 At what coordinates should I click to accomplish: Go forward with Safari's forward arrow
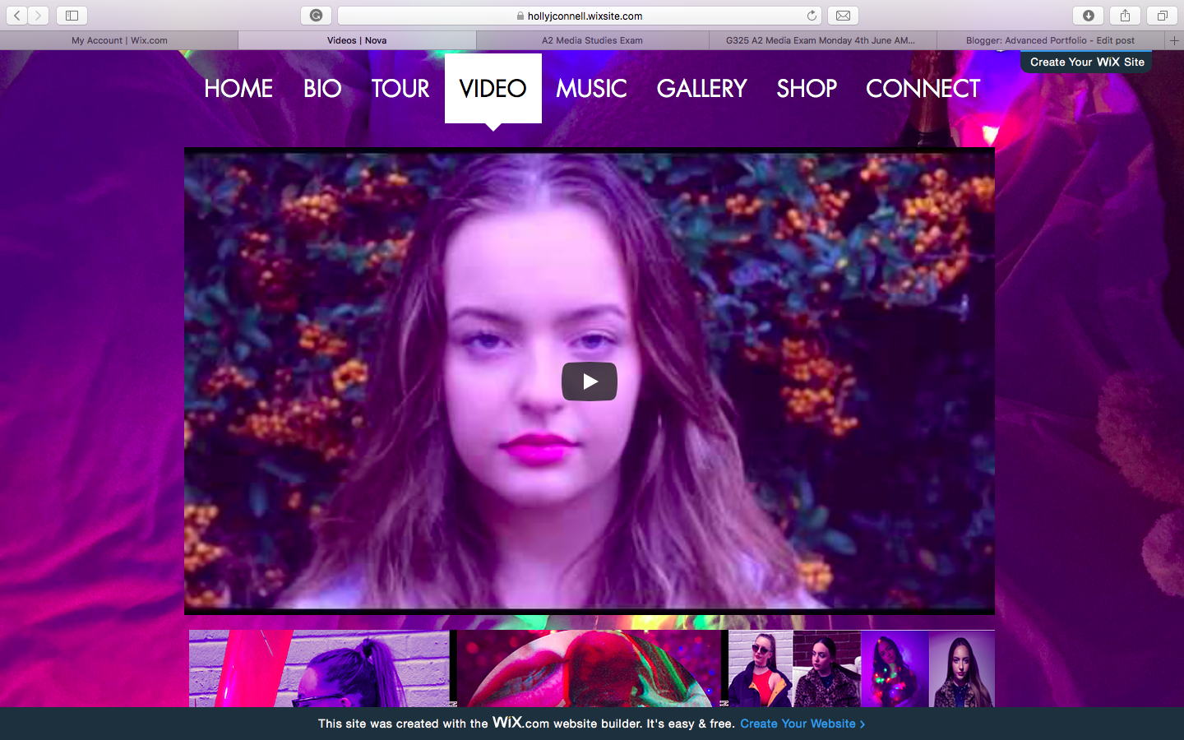tap(39, 16)
